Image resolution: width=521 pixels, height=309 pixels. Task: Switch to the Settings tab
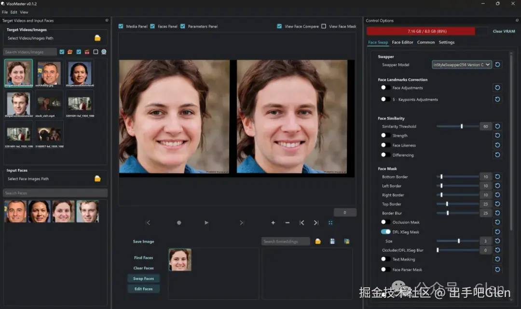447,42
